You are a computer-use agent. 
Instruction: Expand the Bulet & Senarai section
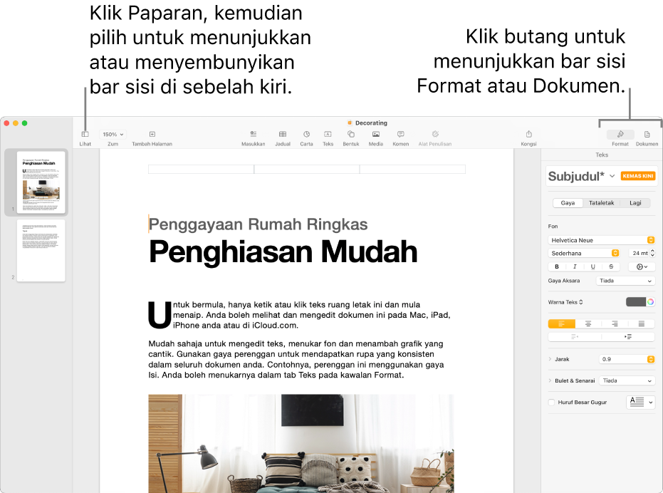(550, 380)
